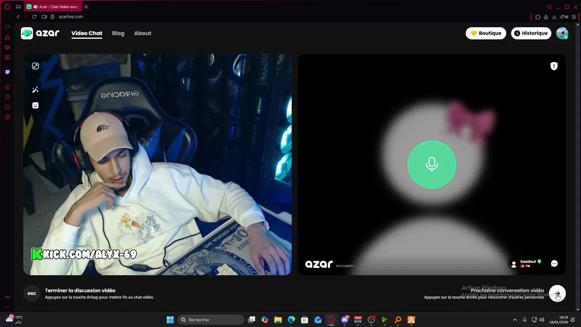Open the sidebar three-dot more menu

[7, 307]
